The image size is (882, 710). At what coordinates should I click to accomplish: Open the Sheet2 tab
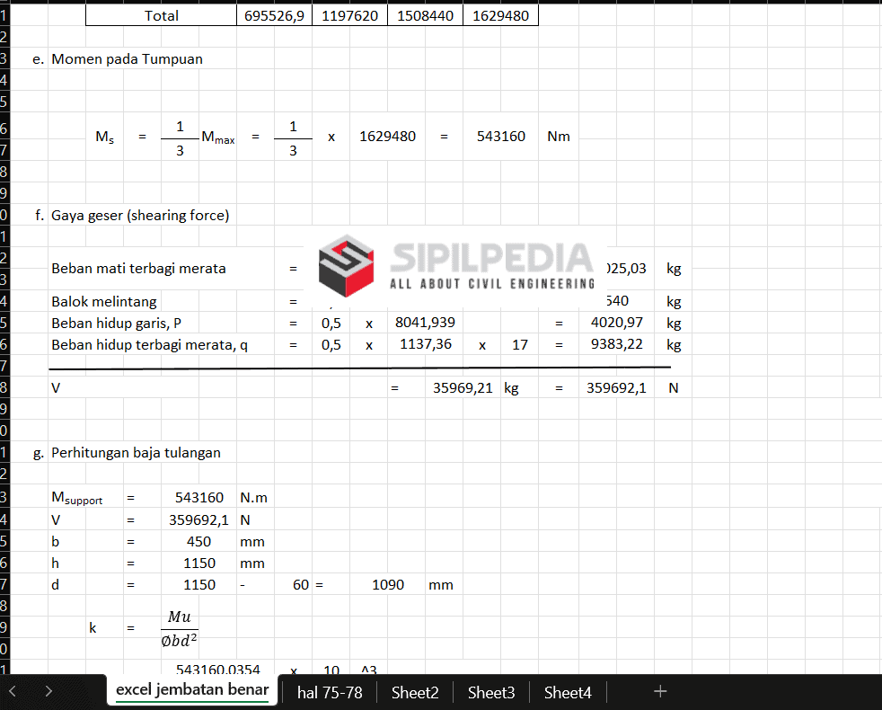[415, 692]
